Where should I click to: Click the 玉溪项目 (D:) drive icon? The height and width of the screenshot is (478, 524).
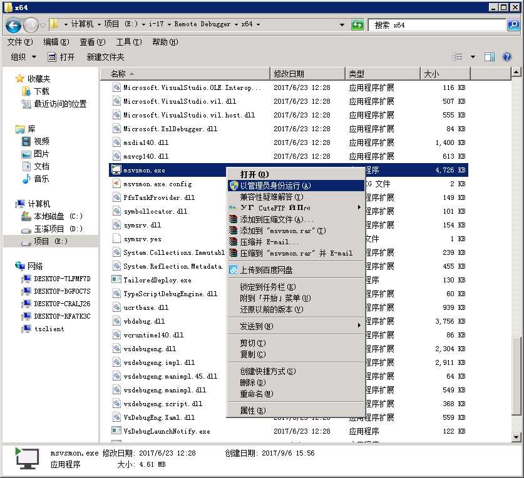tap(26, 229)
